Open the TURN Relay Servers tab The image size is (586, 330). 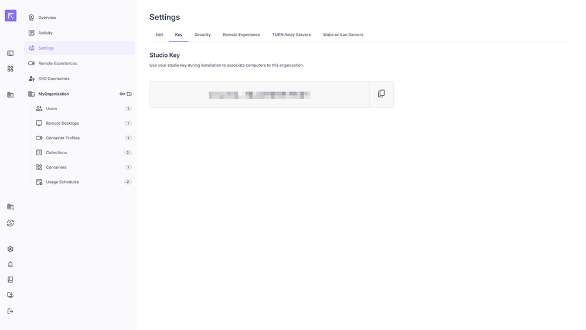click(291, 35)
